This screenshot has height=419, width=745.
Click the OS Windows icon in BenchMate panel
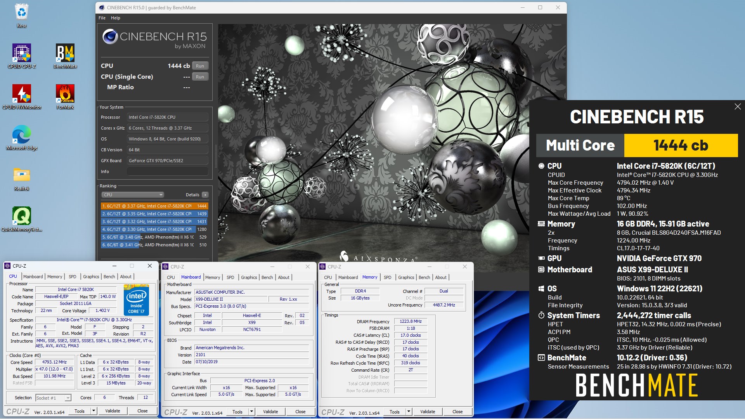click(x=541, y=289)
